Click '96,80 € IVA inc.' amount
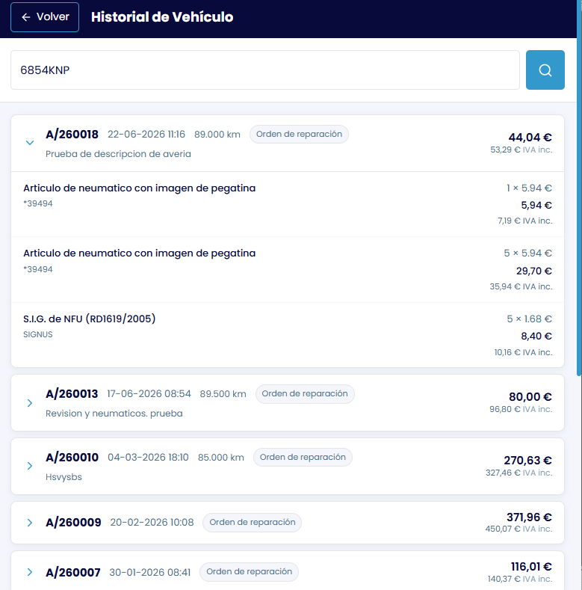Screen dimensions: 582x590 [521, 409]
